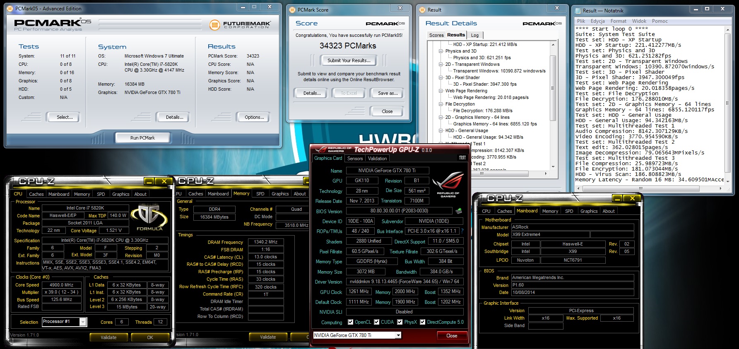The height and width of the screenshot is (349, 739).
Task: Open the Graphics tab in the CPU-Z Mainboard window
Action: point(589,211)
